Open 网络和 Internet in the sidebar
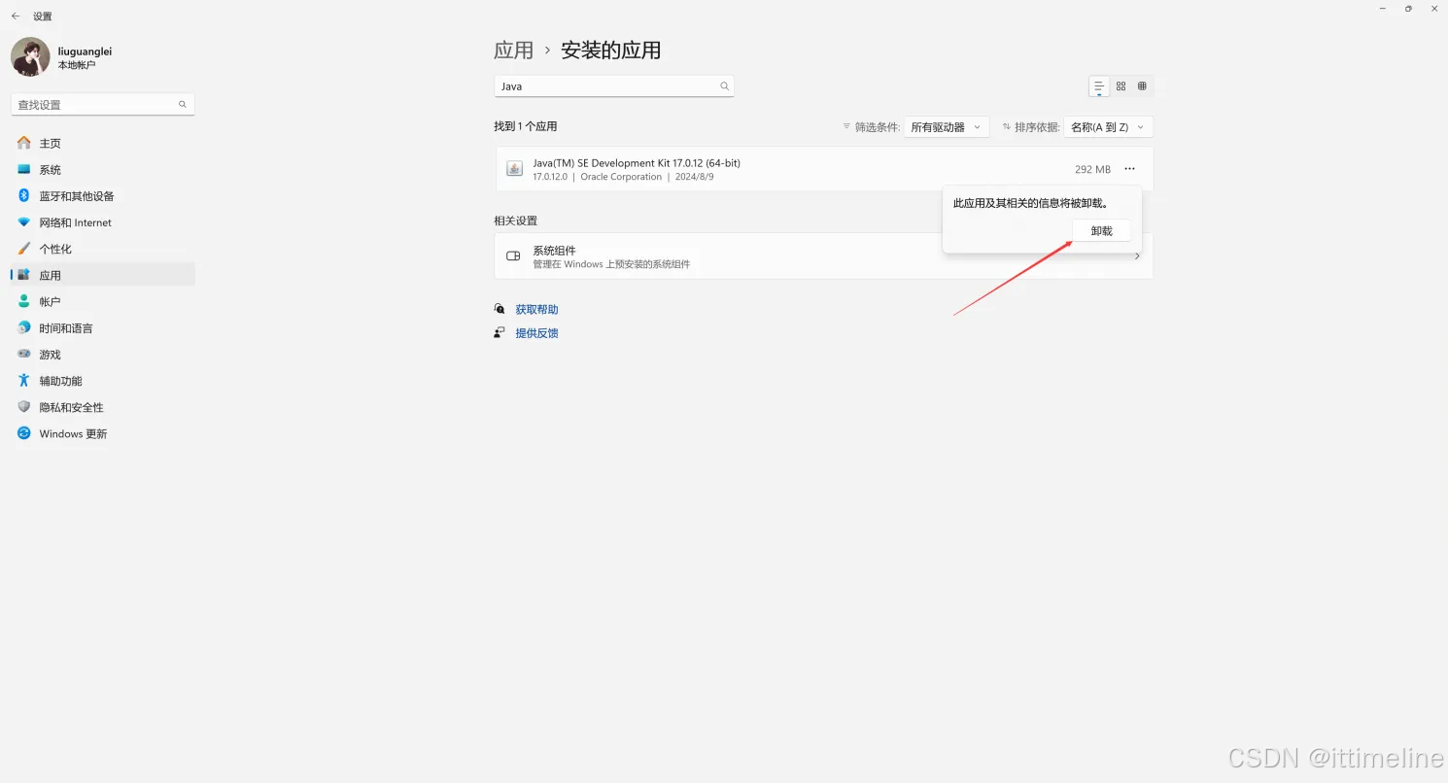This screenshot has height=783, width=1448. point(103,222)
